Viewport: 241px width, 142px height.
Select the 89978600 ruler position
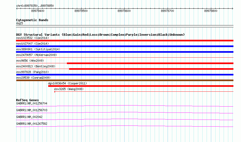tap(124, 11)
